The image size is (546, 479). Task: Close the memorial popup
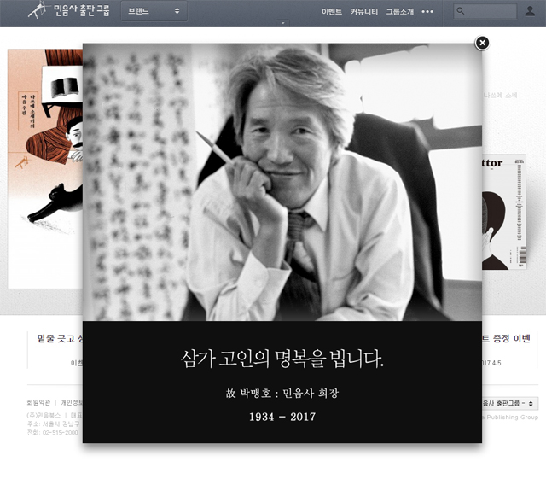point(482,43)
